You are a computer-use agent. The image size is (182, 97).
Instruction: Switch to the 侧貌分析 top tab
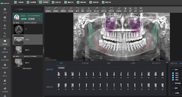coord(69,2)
